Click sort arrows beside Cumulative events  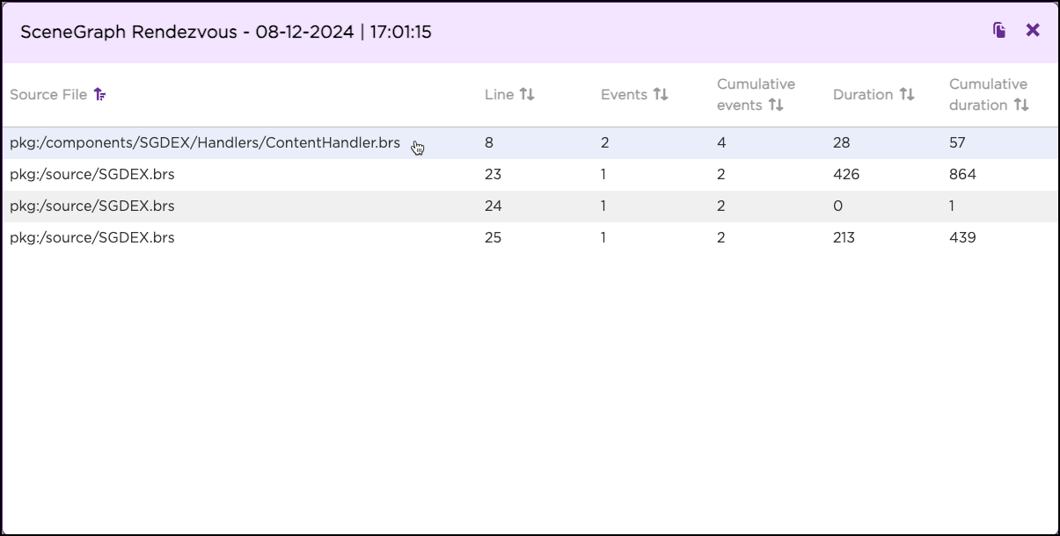(776, 105)
